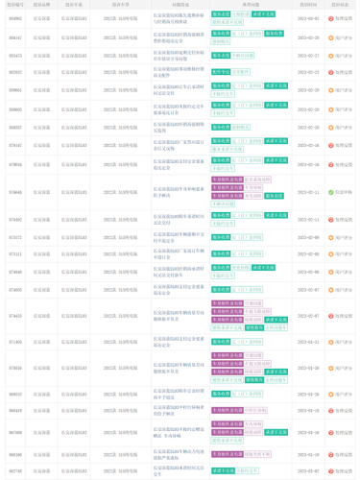
Task: Open problem summary link for 2023-03-02 complaint
Action: coord(179,18)
